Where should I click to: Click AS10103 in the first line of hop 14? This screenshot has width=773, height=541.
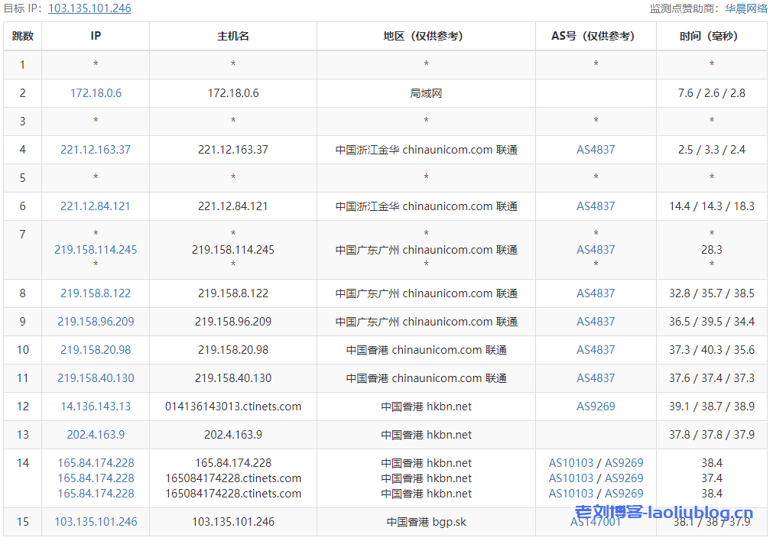(571, 463)
